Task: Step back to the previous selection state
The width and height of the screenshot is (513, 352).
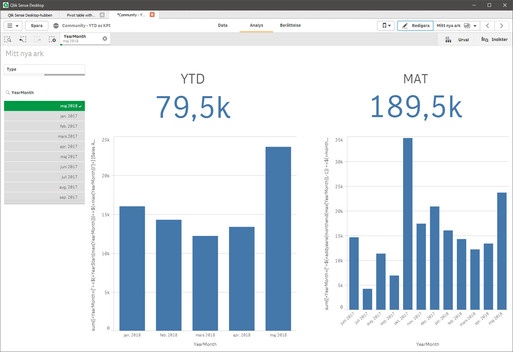Action: (22, 39)
